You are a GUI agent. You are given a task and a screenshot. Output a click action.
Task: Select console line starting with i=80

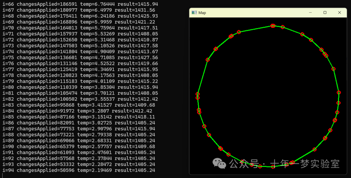pyautogui.click(x=80, y=87)
